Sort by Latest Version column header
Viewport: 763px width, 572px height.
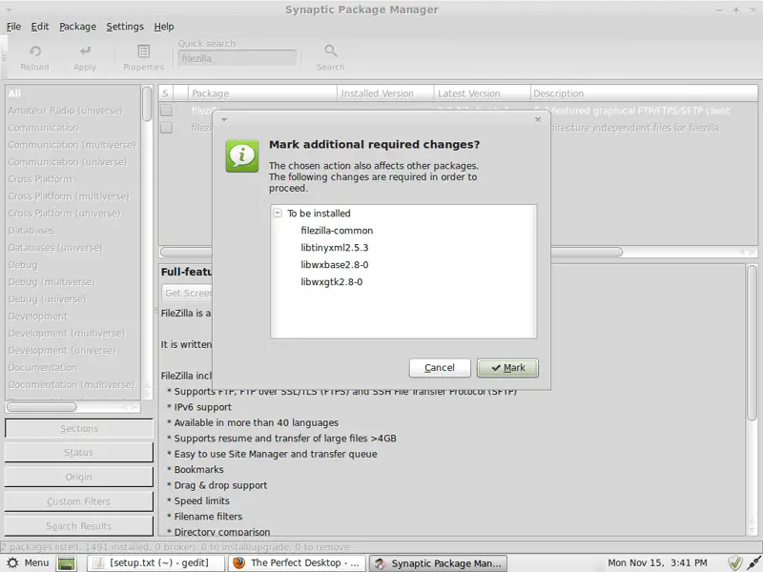tap(483, 93)
